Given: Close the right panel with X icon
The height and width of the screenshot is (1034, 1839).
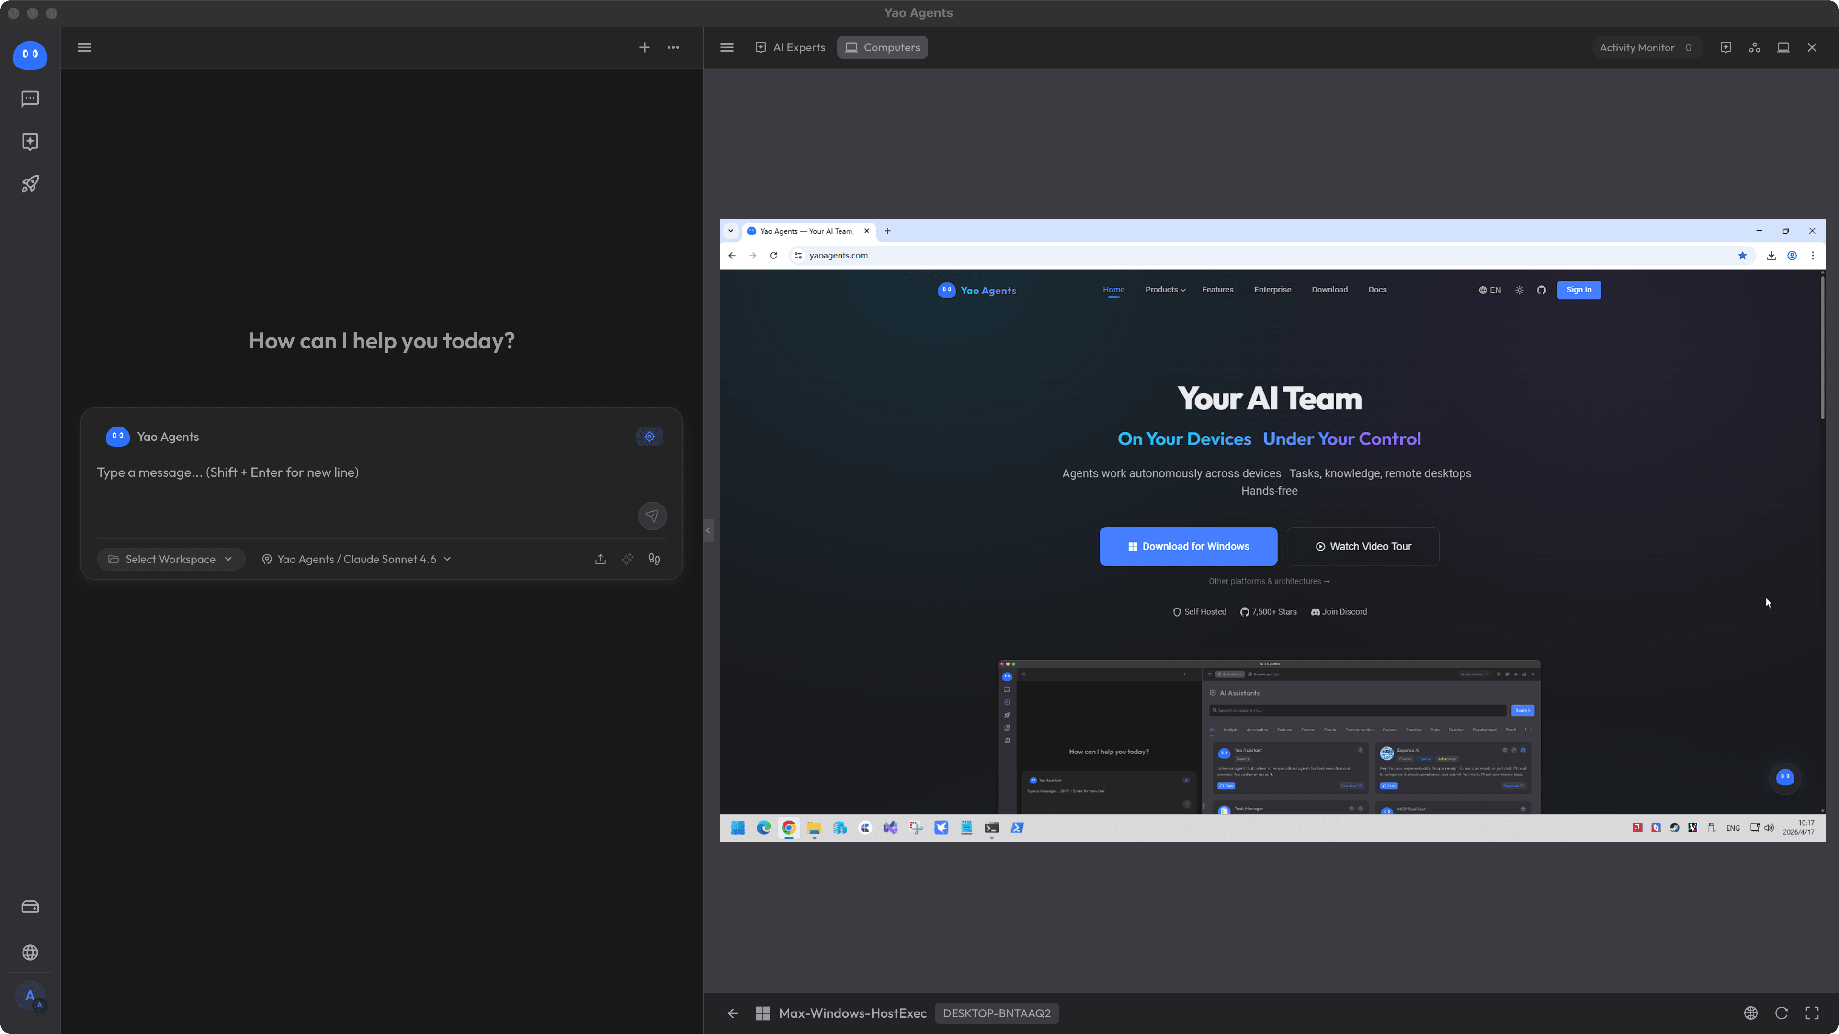Looking at the screenshot, I should click(1812, 47).
